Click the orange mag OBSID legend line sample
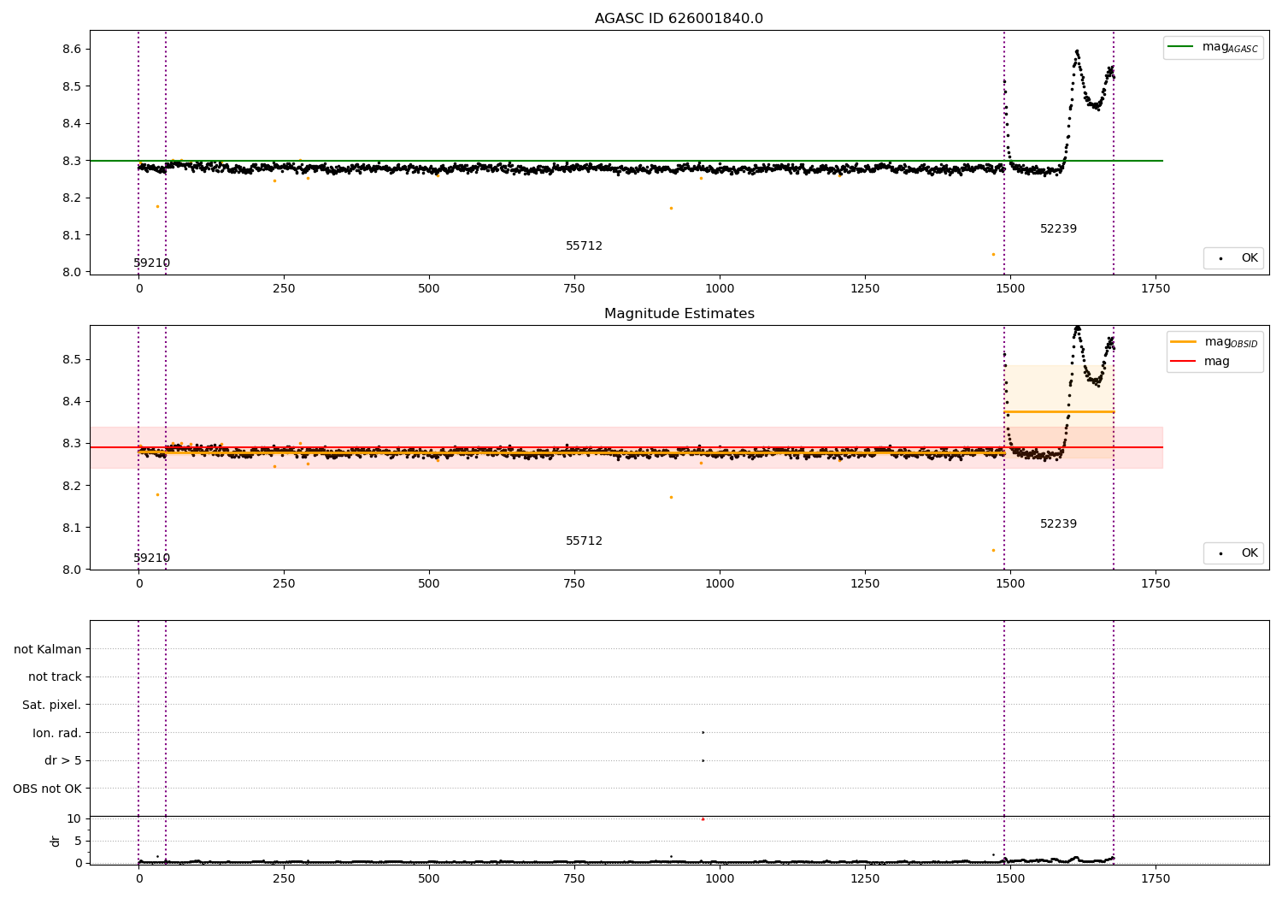 click(1183, 341)
